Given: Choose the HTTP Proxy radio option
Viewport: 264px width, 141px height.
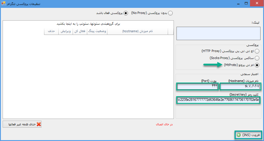Looking at the screenshot, I should (x=257, y=51).
